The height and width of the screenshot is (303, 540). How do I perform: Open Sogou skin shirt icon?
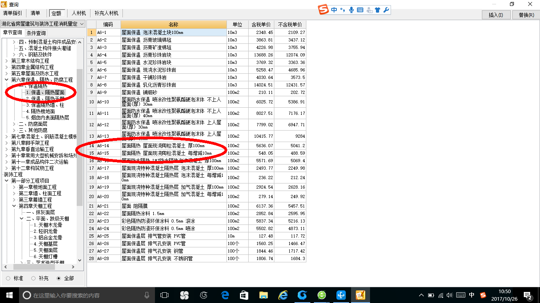click(x=378, y=9)
